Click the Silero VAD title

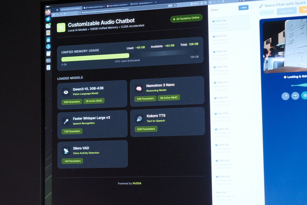(81, 148)
